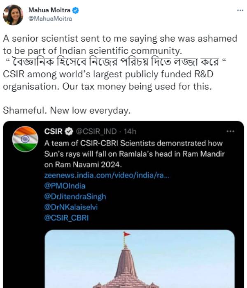Open the @DrJitendraSingh mention
The image size is (247, 288).
[75, 196]
